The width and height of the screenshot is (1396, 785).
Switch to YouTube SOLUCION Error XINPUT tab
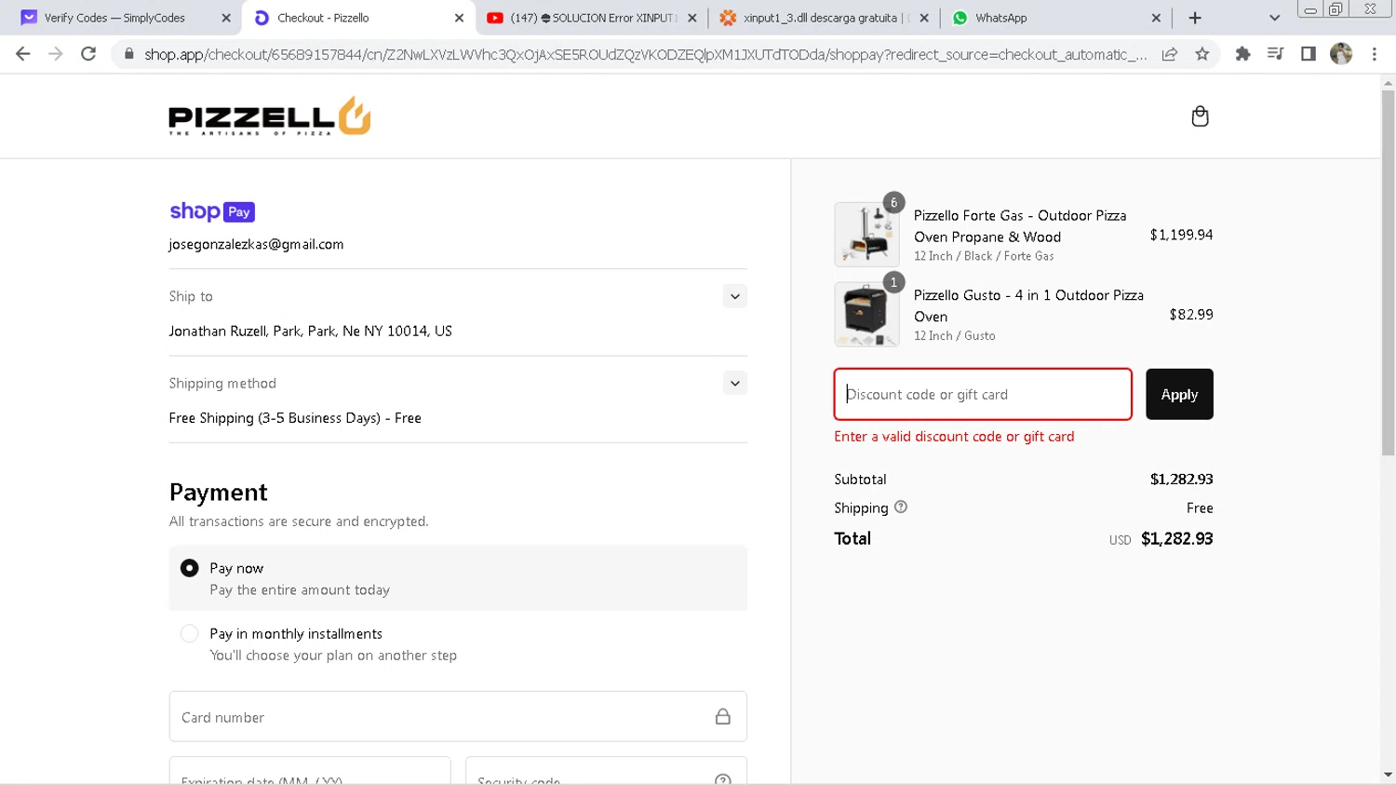594,18
